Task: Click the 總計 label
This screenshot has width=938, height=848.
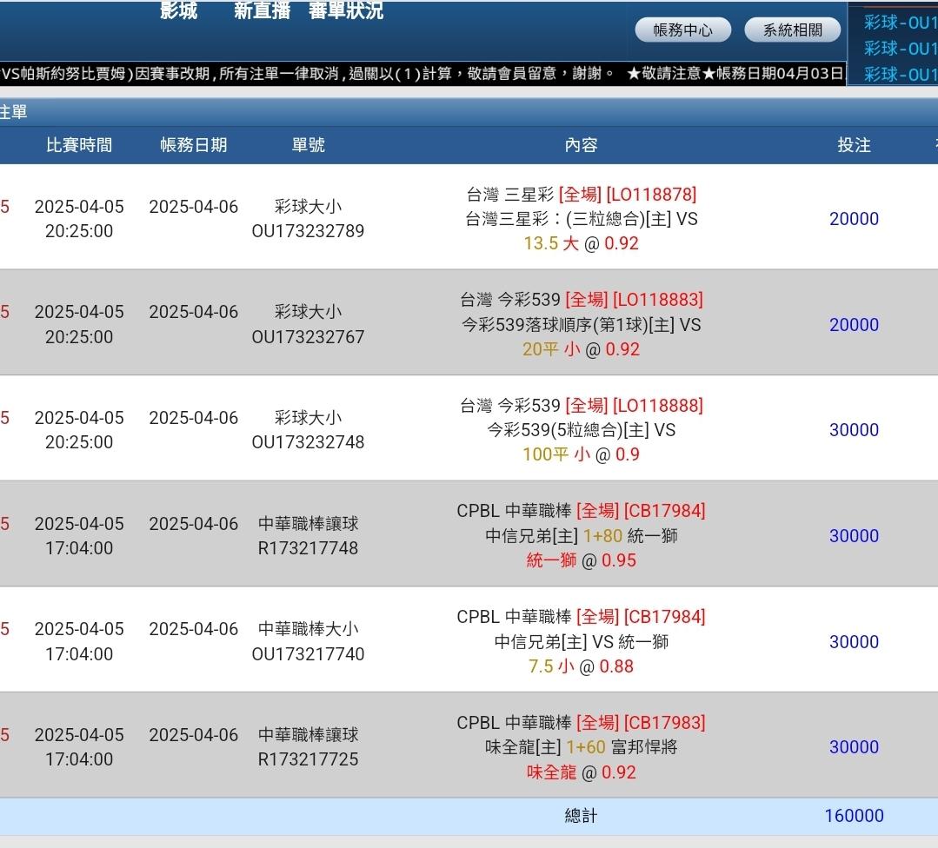Action: [x=581, y=816]
